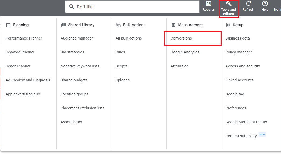Open Ad Preview and Diagnosis
Image resolution: width=281 pixels, height=154 pixels.
coord(28,80)
